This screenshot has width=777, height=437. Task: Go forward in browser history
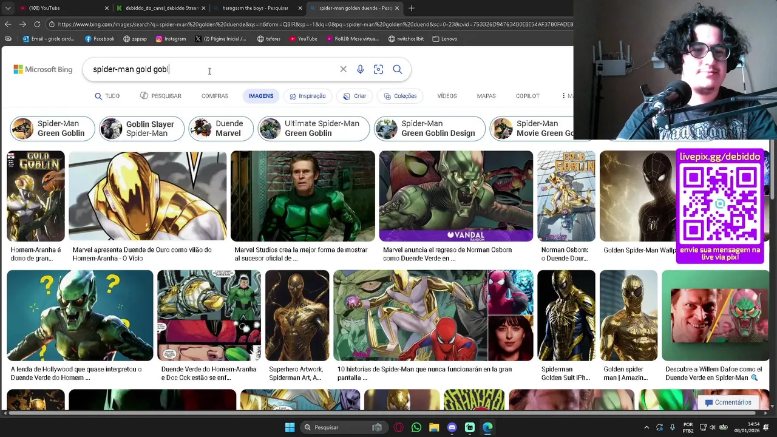tap(22, 24)
